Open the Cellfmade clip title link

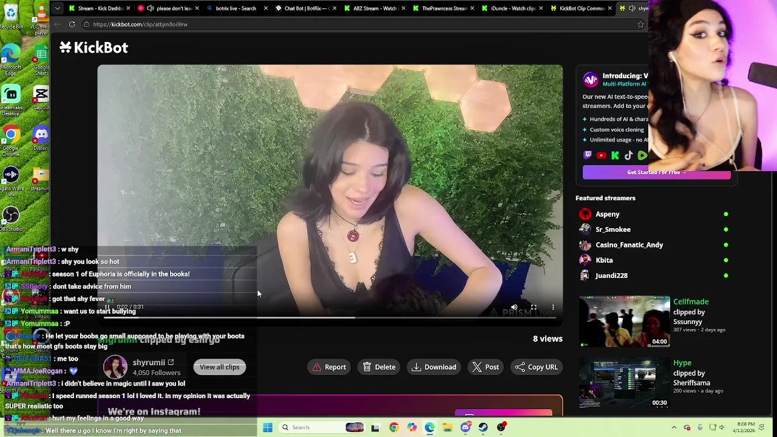[691, 302]
